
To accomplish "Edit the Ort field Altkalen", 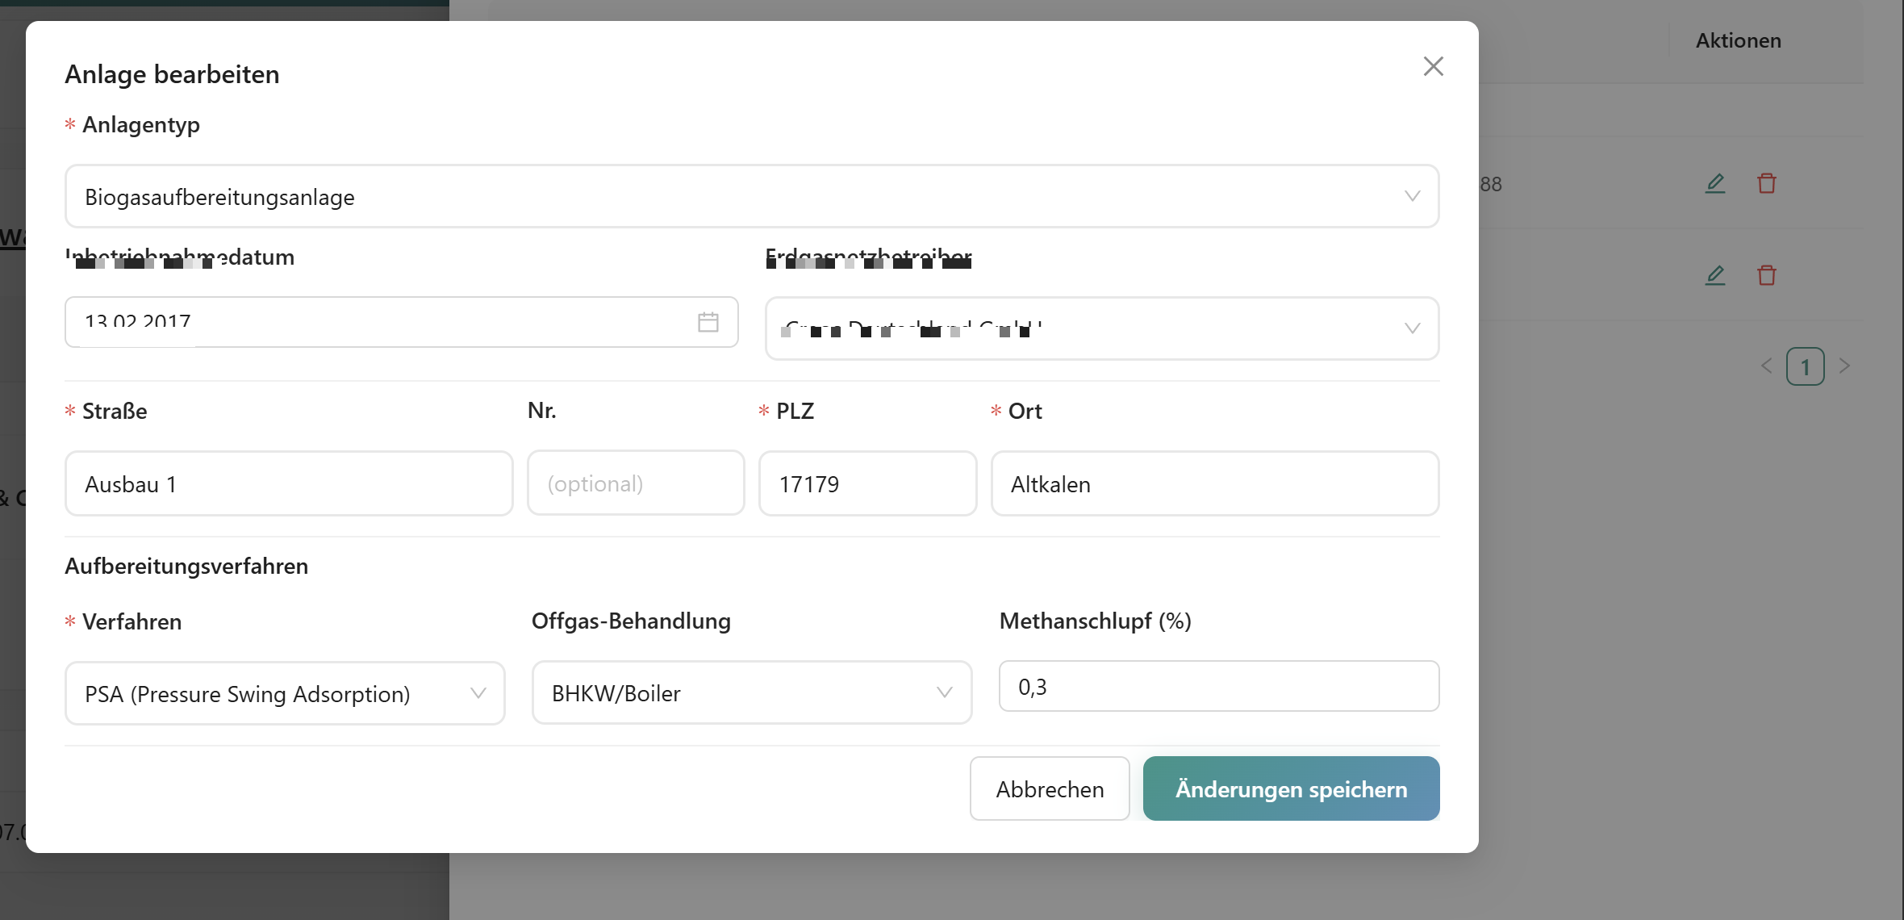I will 1213,484.
